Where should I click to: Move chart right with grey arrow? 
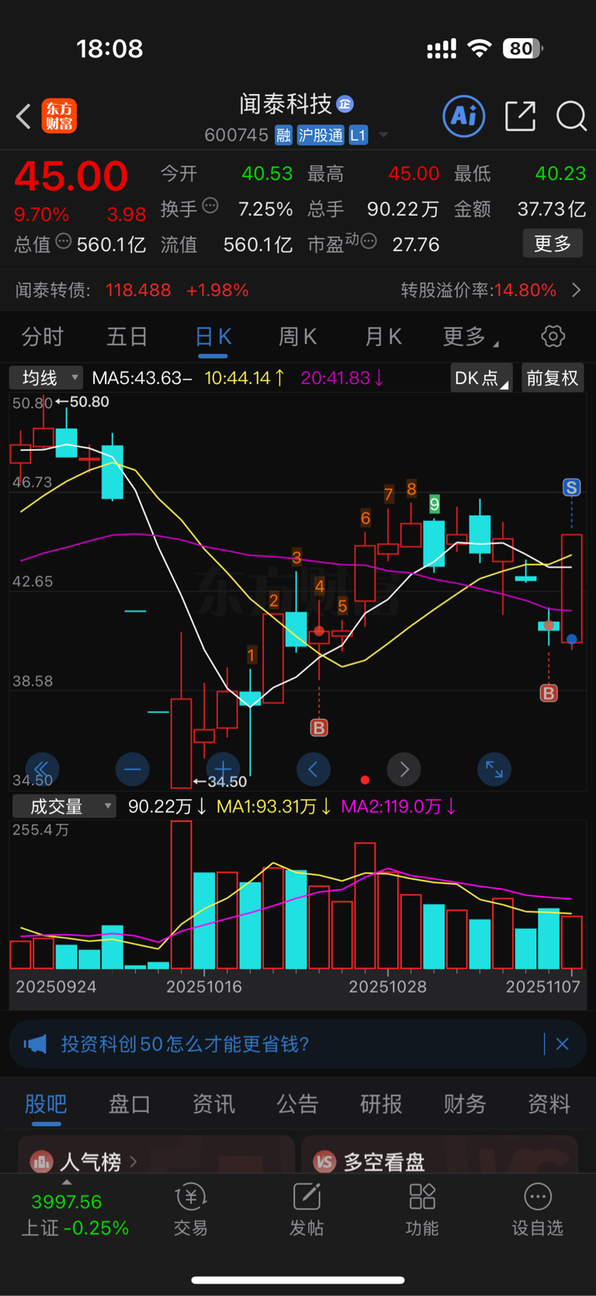coord(404,769)
